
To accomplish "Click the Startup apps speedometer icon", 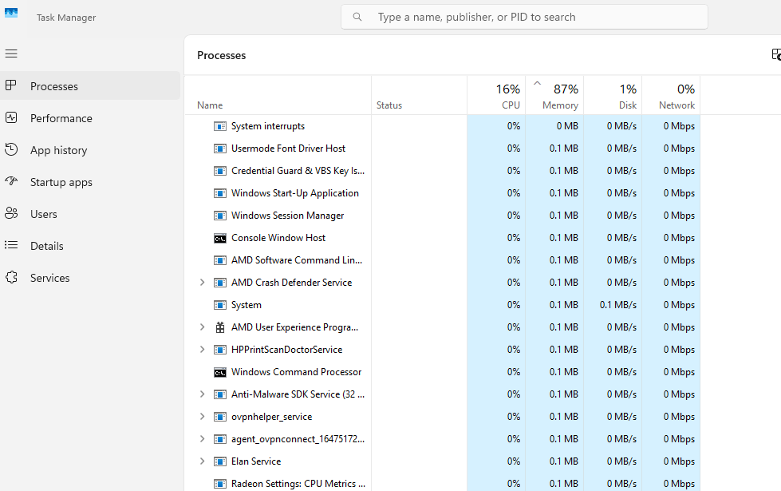I will [x=11, y=182].
